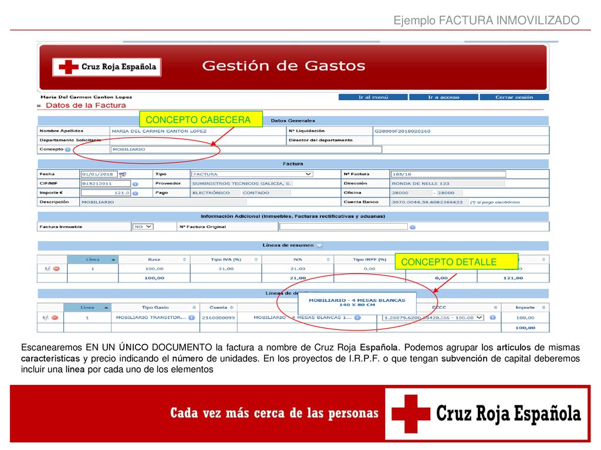Click name MARIA DEL CARMEN CANTON LOPEZ field
This screenshot has height=450, width=601.
(159, 131)
